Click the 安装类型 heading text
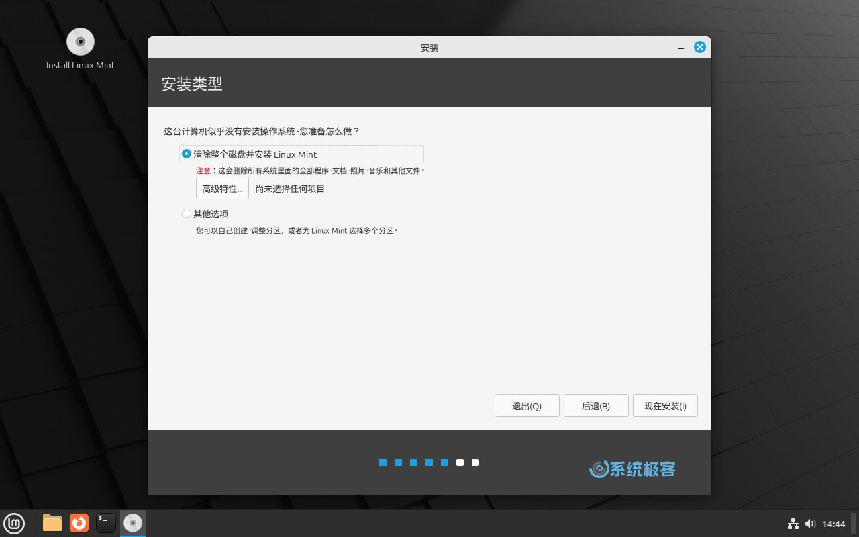Screen dimensions: 859x537 [x=192, y=84]
